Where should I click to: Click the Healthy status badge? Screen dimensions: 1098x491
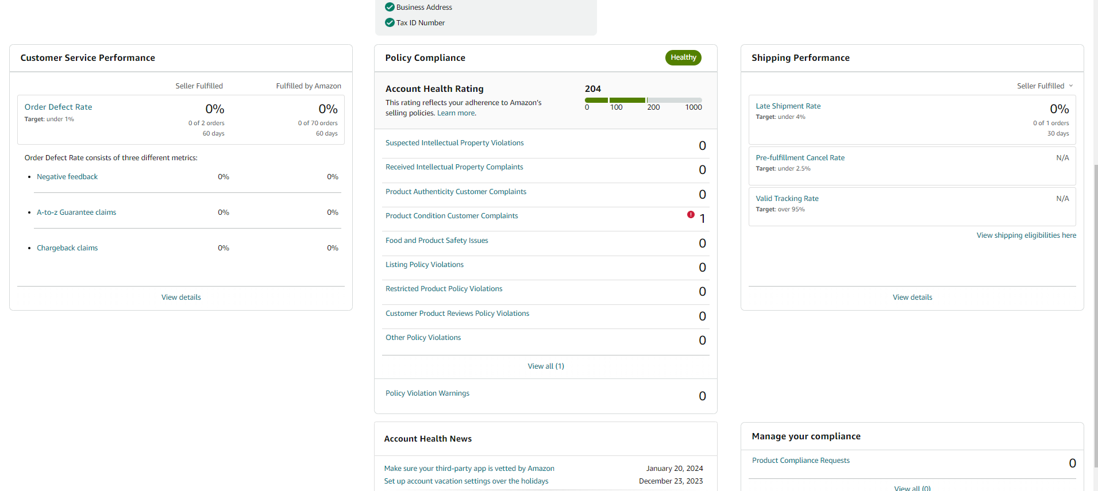click(x=683, y=57)
